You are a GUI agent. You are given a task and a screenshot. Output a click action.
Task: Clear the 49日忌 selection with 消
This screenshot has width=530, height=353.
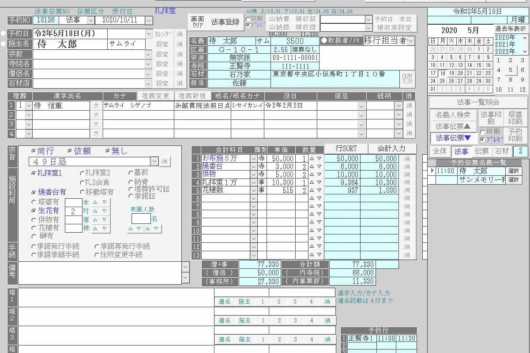[165, 161]
